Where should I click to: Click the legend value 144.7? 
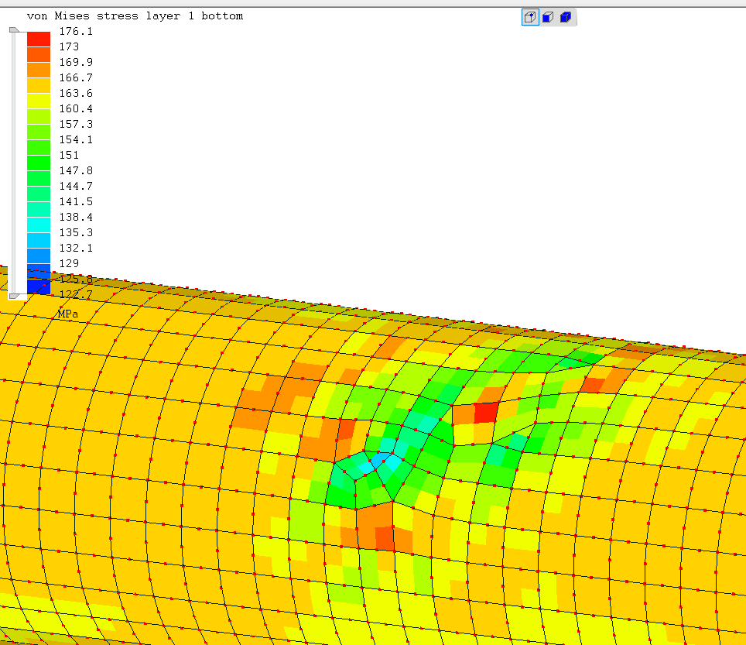click(76, 186)
